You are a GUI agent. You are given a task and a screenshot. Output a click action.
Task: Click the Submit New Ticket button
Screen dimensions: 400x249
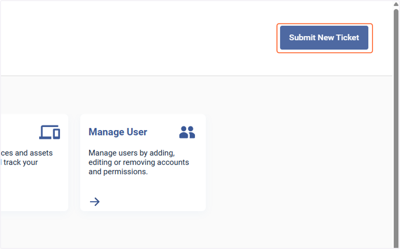point(324,38)
